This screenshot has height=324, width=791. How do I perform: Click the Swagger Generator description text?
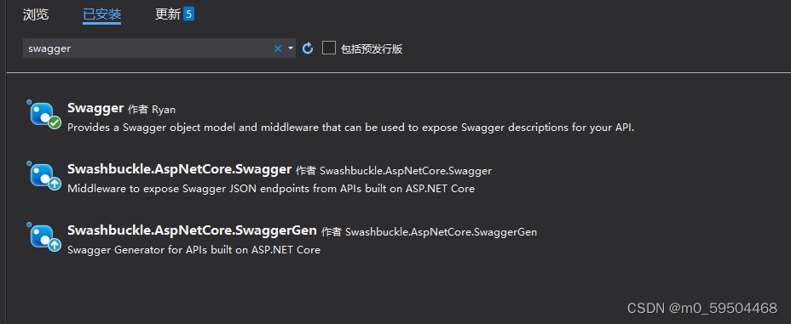point(193,249)
